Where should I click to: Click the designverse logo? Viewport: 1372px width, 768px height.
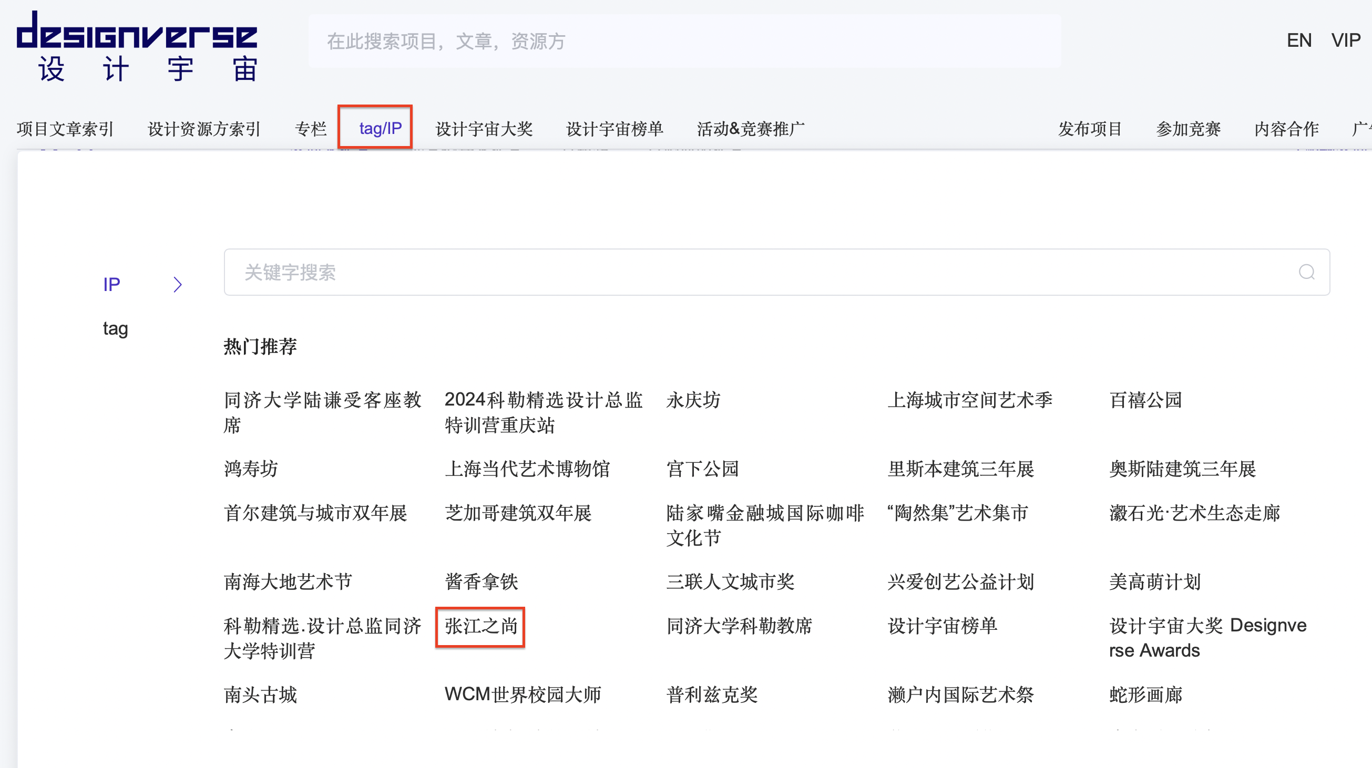click(137, 47)
